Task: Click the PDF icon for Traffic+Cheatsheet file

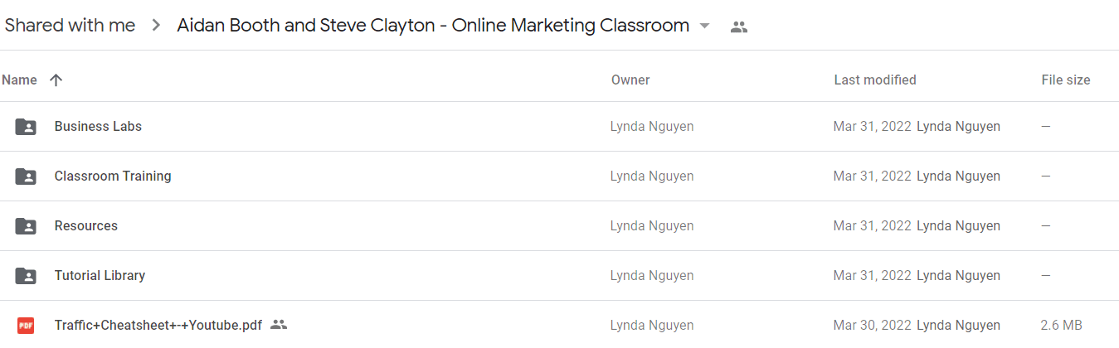Action: 26,326
